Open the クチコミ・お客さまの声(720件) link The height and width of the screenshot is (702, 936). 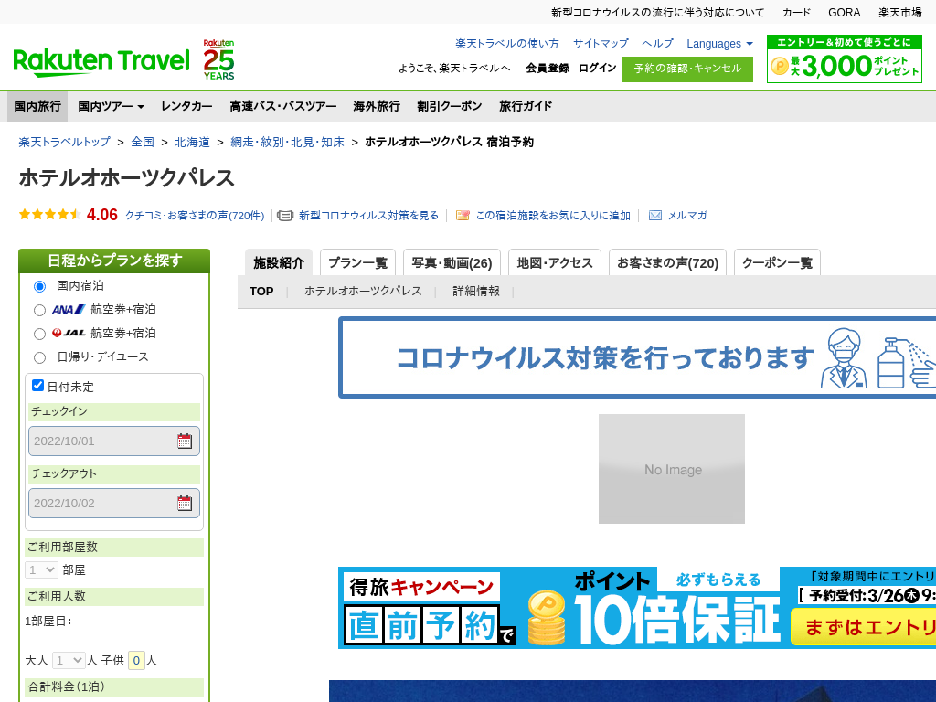195,216
